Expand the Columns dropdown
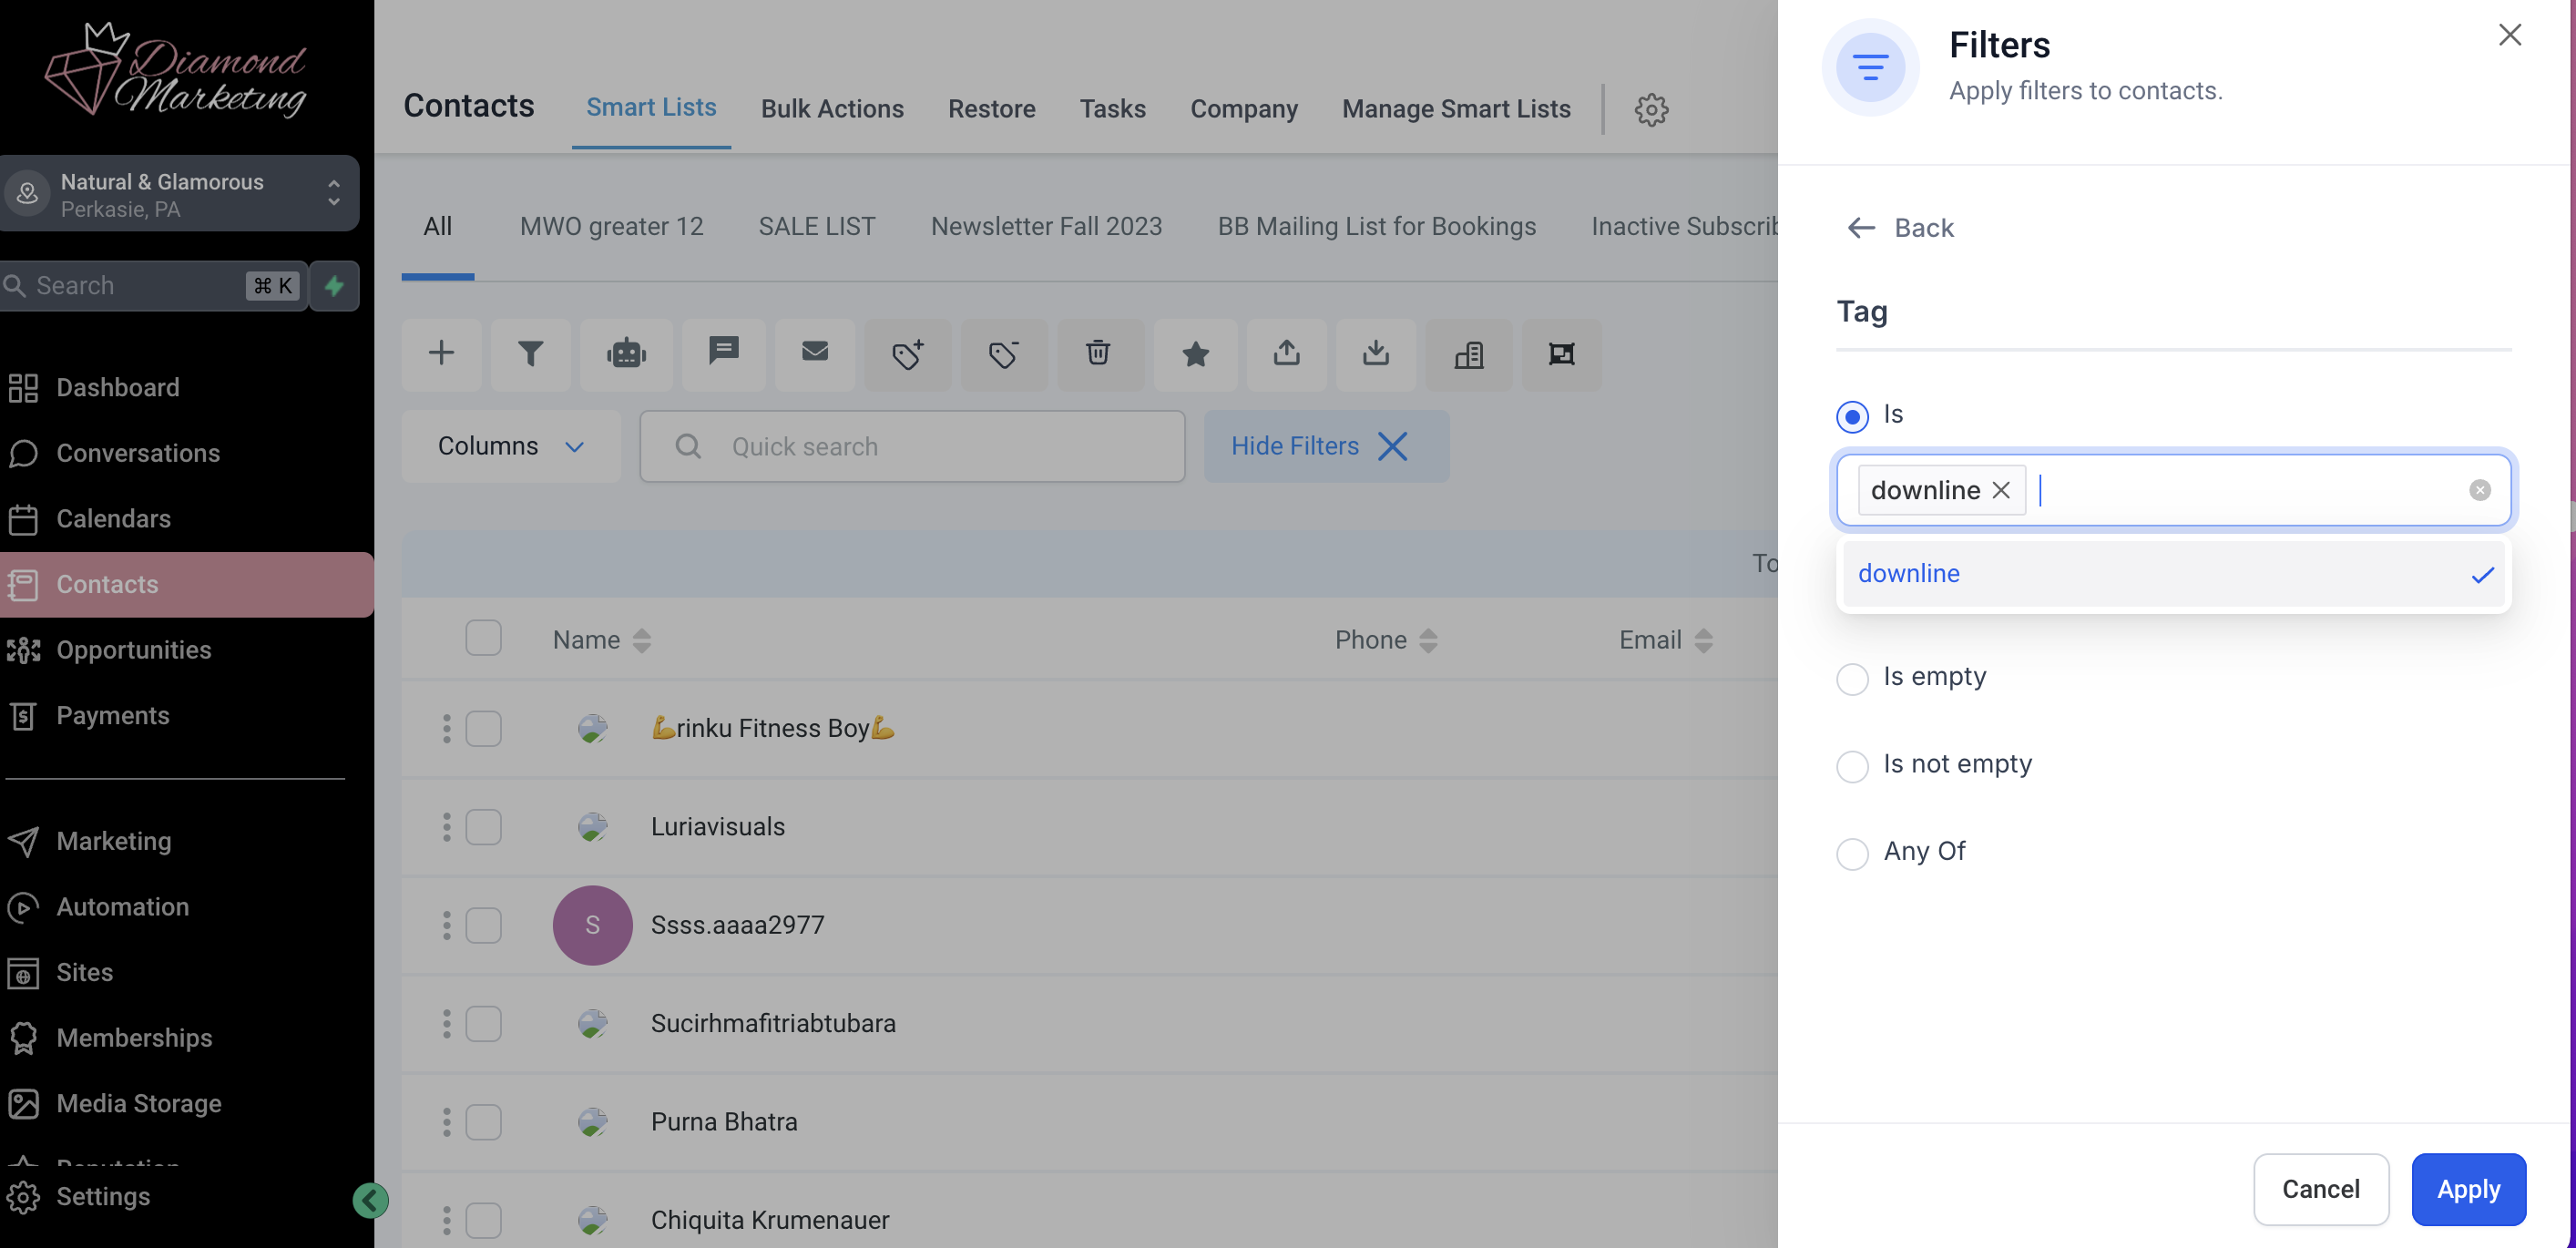Viewport: 2576px width, 1248px height. [510, 446]
